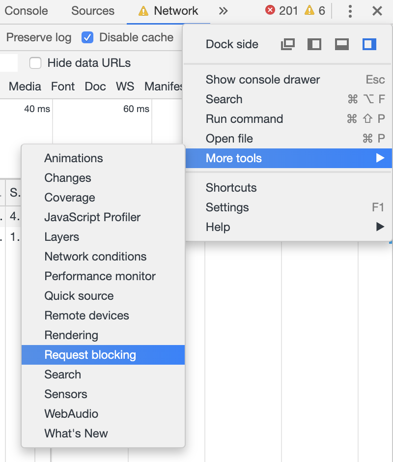Image resolution: width=393 pixels, height=462 pixels.
Task: Enable Hide data URLs checkbox
Action: [x=35, y=63]
